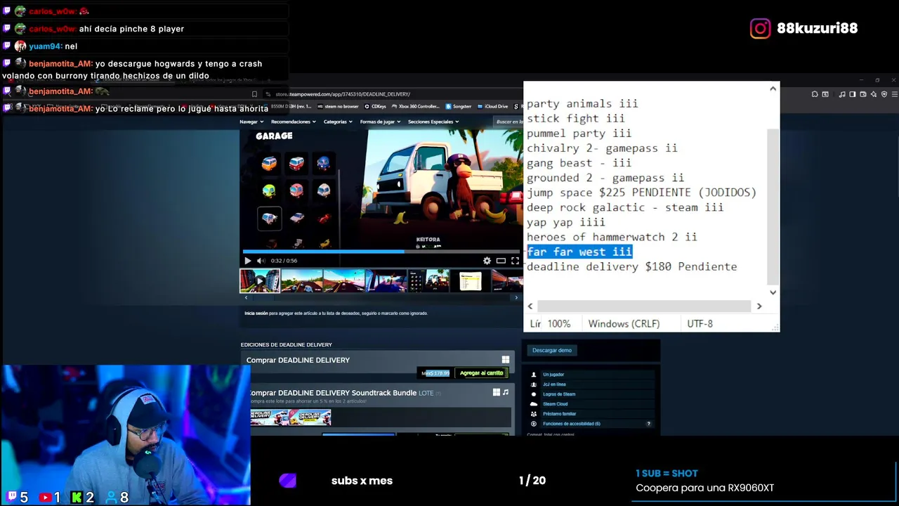This screenshot has width=899, height=506.
Task: Open the Préstamo familiar link
Action: click(559, 414)
